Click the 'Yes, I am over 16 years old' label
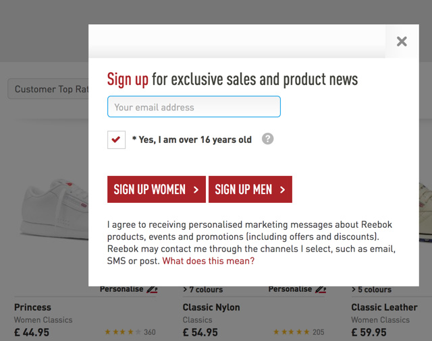432x341 pixels. click(x=192, y=139)
